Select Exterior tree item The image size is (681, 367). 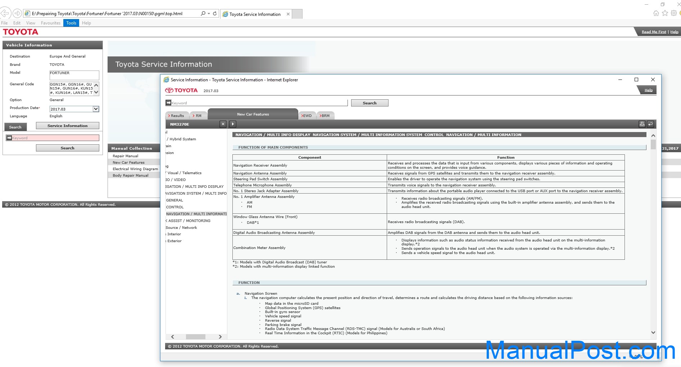pos(174,241)
